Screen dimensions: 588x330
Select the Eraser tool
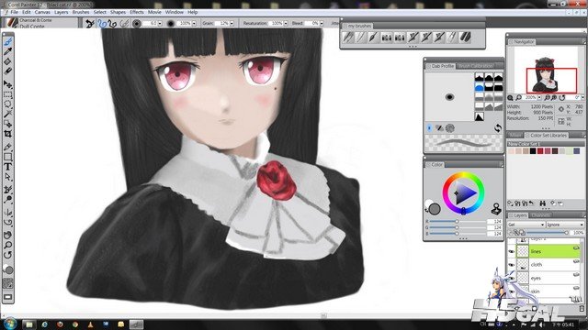pyautogui.click(x=8, y=71)
